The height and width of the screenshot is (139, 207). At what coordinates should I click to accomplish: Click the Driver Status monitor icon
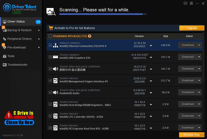click(4, 22)
